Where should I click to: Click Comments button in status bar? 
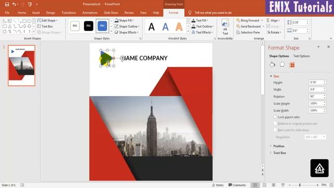tap(237, 185)
